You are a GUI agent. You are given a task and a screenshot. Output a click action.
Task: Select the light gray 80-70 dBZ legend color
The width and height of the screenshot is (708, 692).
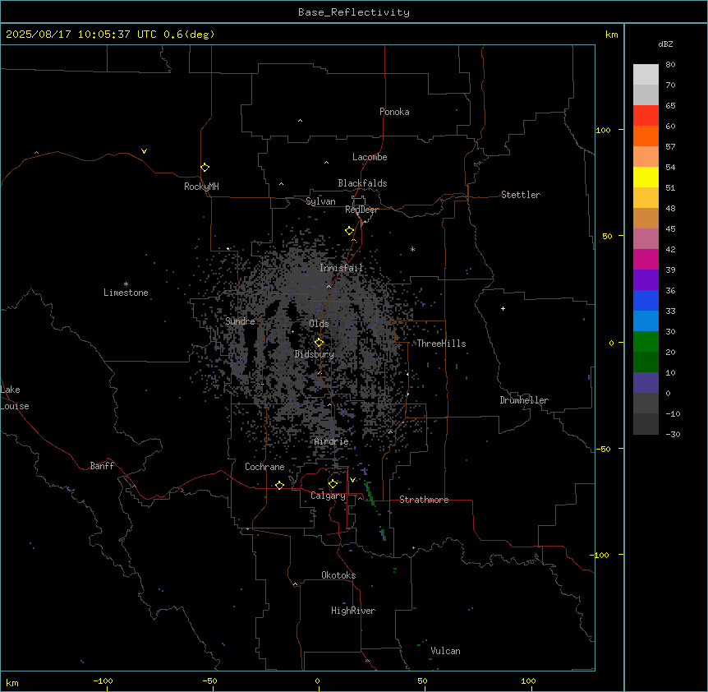click(646, 75)
